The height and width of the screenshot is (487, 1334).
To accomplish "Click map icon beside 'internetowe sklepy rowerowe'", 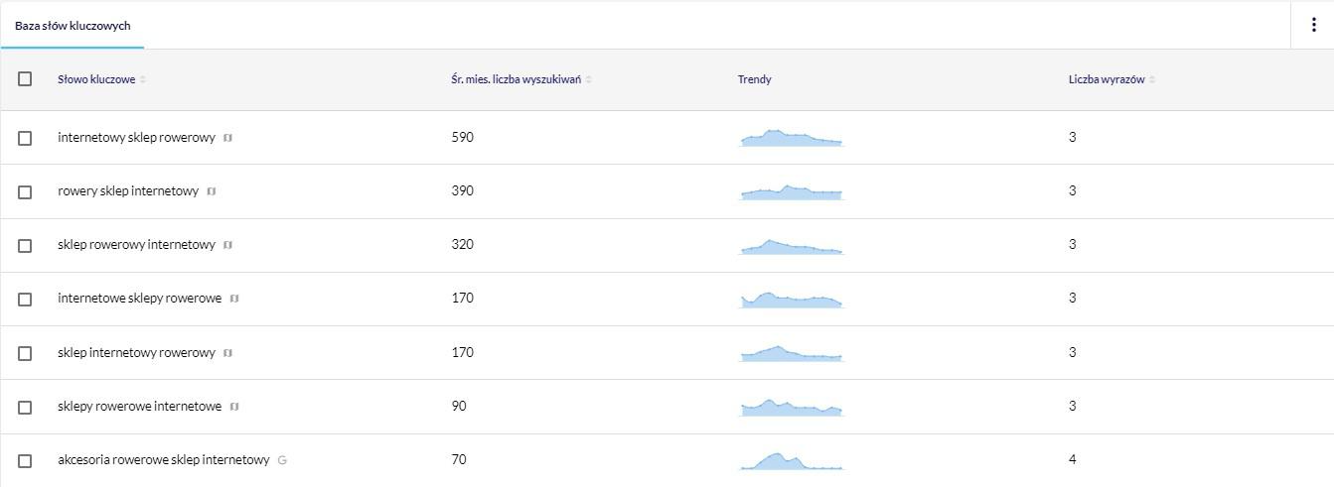I will (x=234, y=299).
